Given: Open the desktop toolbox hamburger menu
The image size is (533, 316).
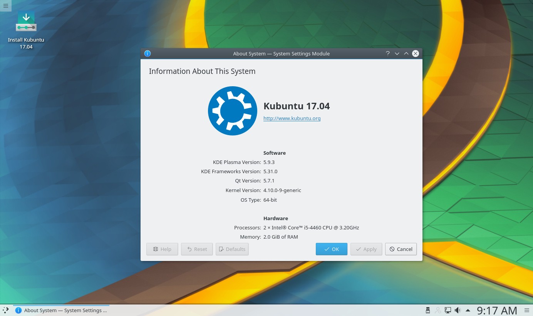Looking at the screenshot, I should tap(5, 6).
